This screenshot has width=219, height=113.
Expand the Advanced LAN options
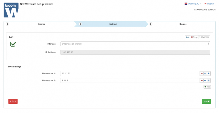click(204, 37)
